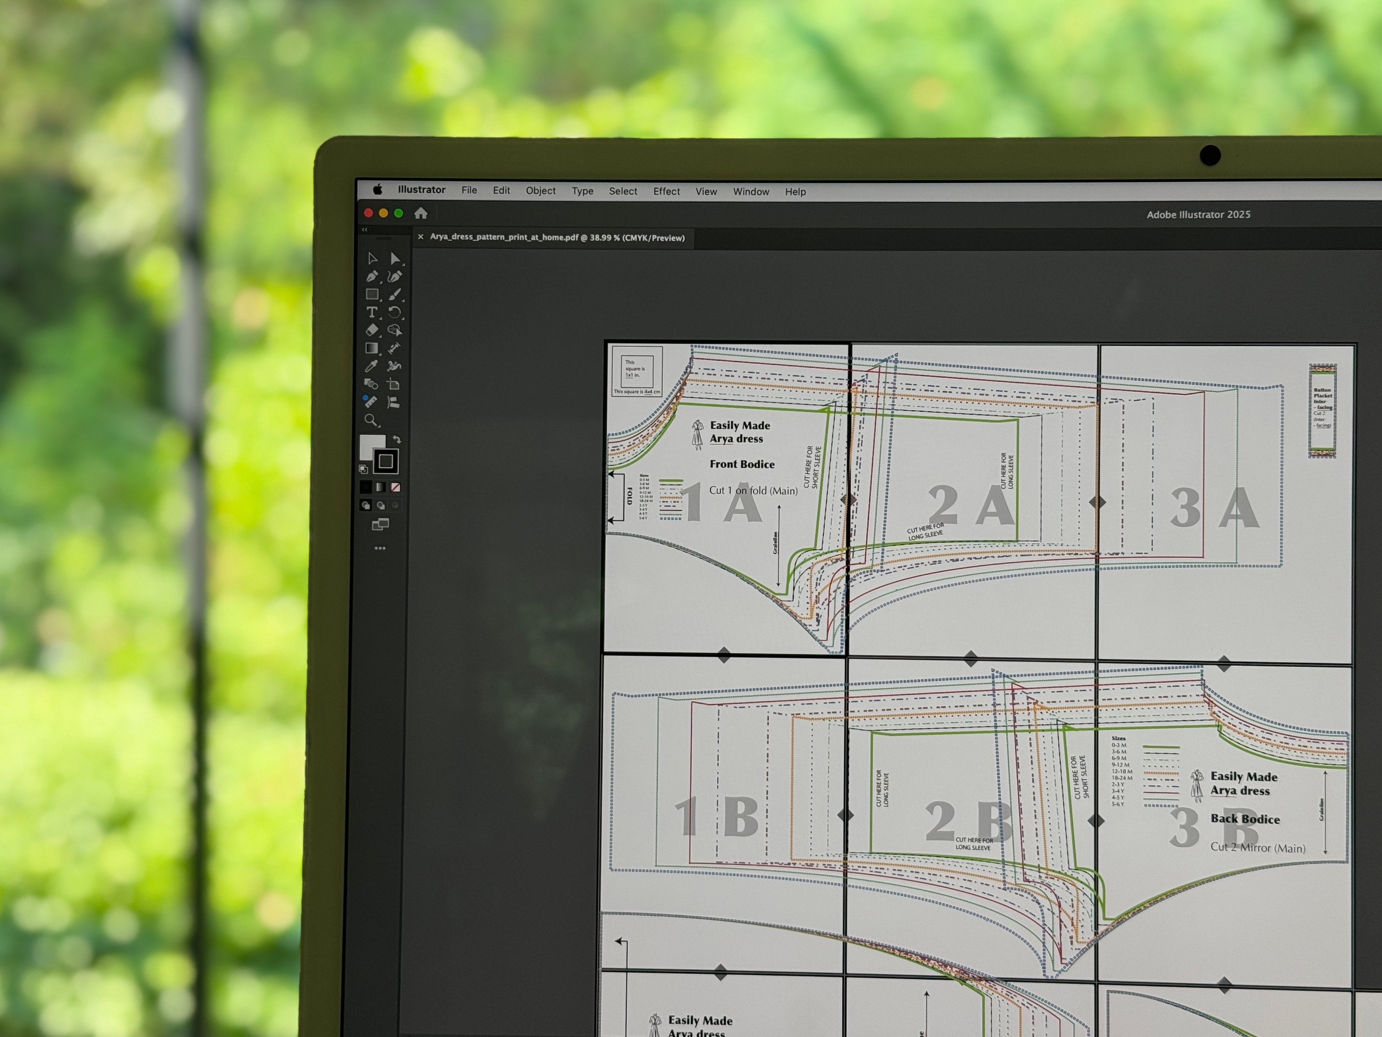Viewport: 1382px width, 1037px height.
Task: Select the Direct Selection tool
Action: (x=395, y=258)
